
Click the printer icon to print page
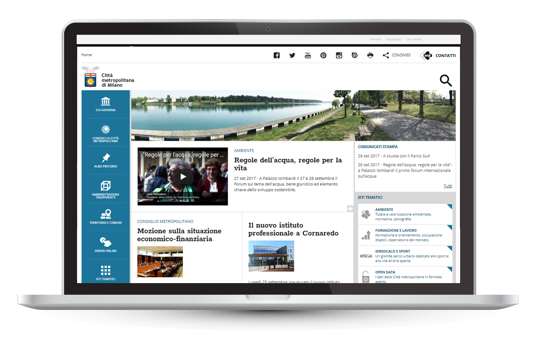click(x=370, y=56)
